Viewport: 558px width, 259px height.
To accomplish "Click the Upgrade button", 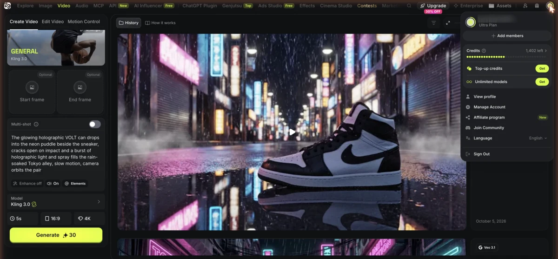I will click(x=432, y=6).
